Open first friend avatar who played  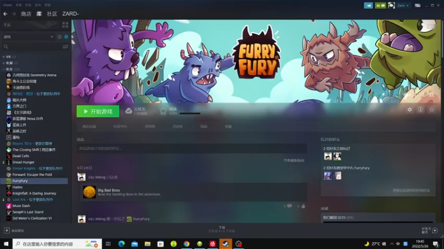pyautogui.click(x=328, y=156)
